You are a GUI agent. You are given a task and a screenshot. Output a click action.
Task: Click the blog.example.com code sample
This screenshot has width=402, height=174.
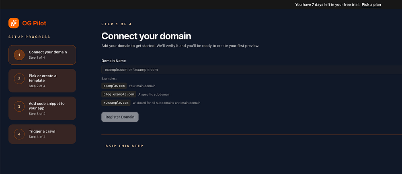click(119, 94)
